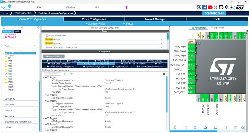Open the File menu
249x133 pixels.
(39, 7)
